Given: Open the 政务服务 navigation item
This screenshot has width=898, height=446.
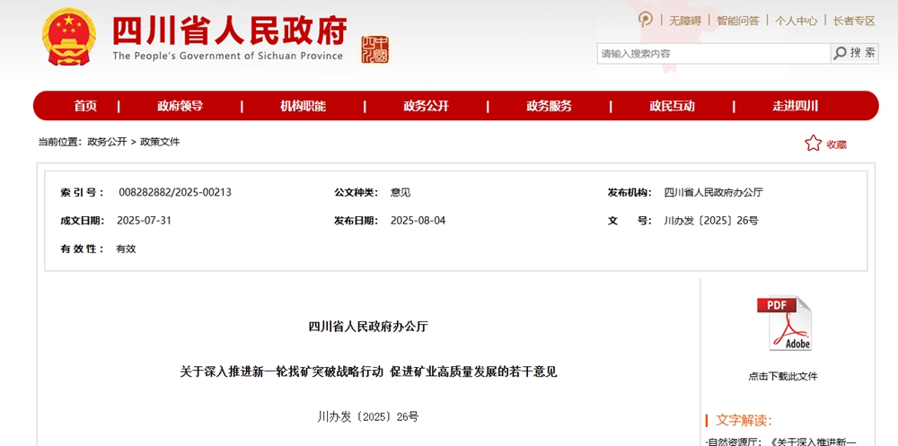Looking at the screenshot, I should pyautogui.click(x=549, y=106).
